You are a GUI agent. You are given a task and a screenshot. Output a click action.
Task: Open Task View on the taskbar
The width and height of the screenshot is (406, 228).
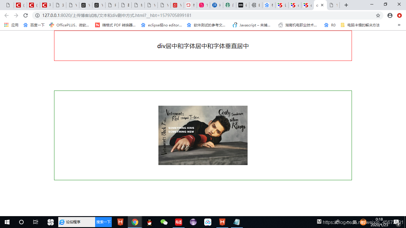click(35, 222)
